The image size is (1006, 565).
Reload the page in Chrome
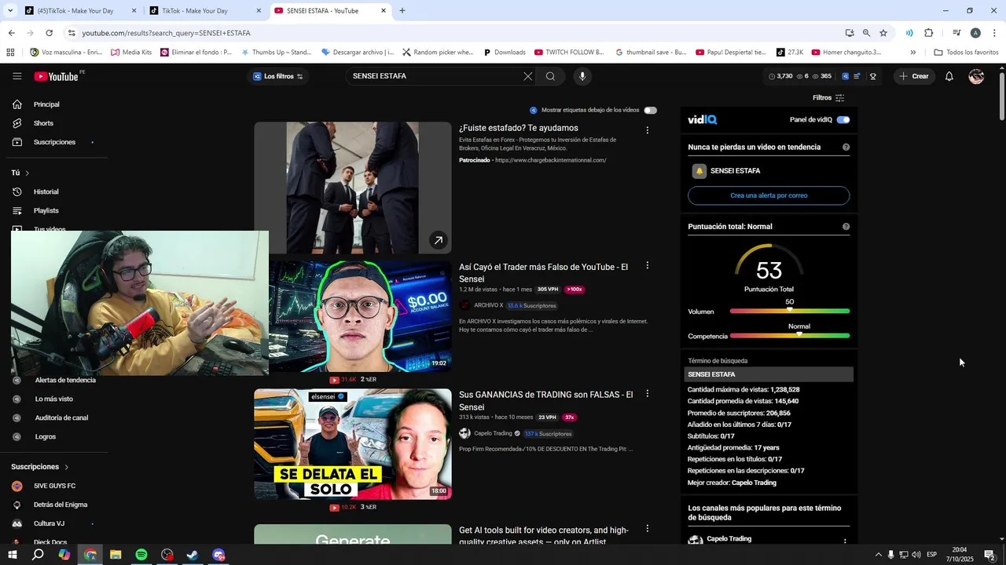[x=49, y=33]
